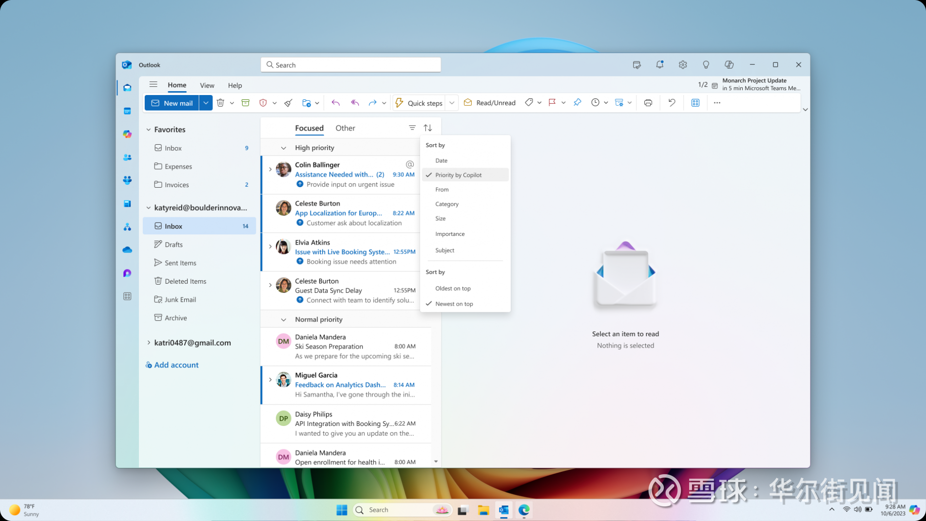Image resolution: width=926 pixels, height=521 pixels.
Task: Open the inbox filter icon
Action: 412,128
